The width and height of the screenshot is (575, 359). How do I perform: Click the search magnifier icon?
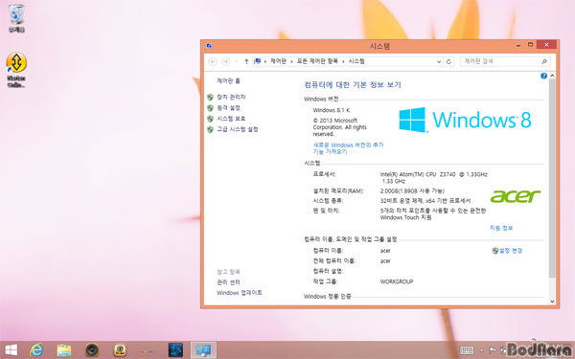tap(544, 61)
